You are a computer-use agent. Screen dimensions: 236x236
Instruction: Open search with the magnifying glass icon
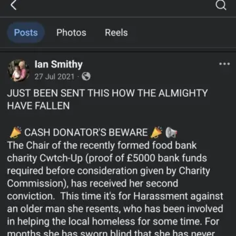click(221, 5)
